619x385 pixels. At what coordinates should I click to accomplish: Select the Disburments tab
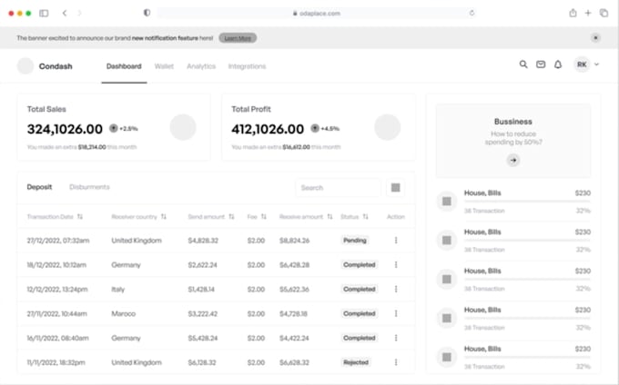89,187
